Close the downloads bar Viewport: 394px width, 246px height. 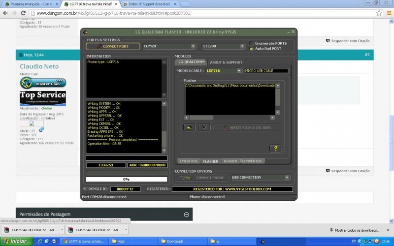(388, 230)
